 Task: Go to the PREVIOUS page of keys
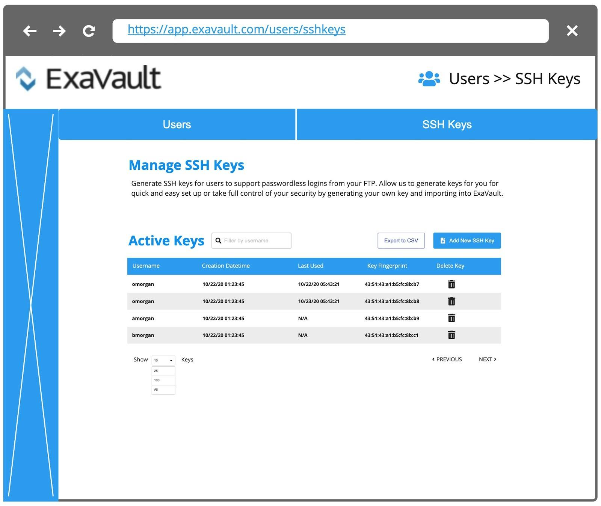pyautogui.click(x=447, y=359)
